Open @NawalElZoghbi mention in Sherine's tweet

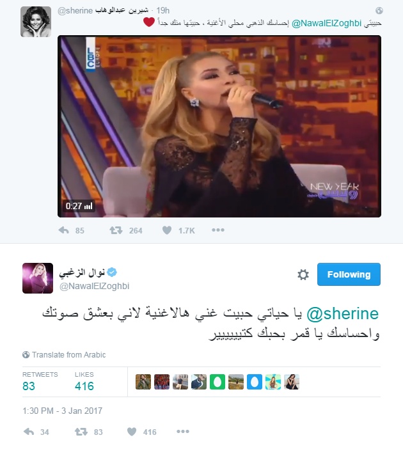326,23
